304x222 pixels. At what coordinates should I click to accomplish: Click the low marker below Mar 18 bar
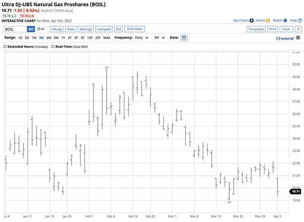coord(229,202)
